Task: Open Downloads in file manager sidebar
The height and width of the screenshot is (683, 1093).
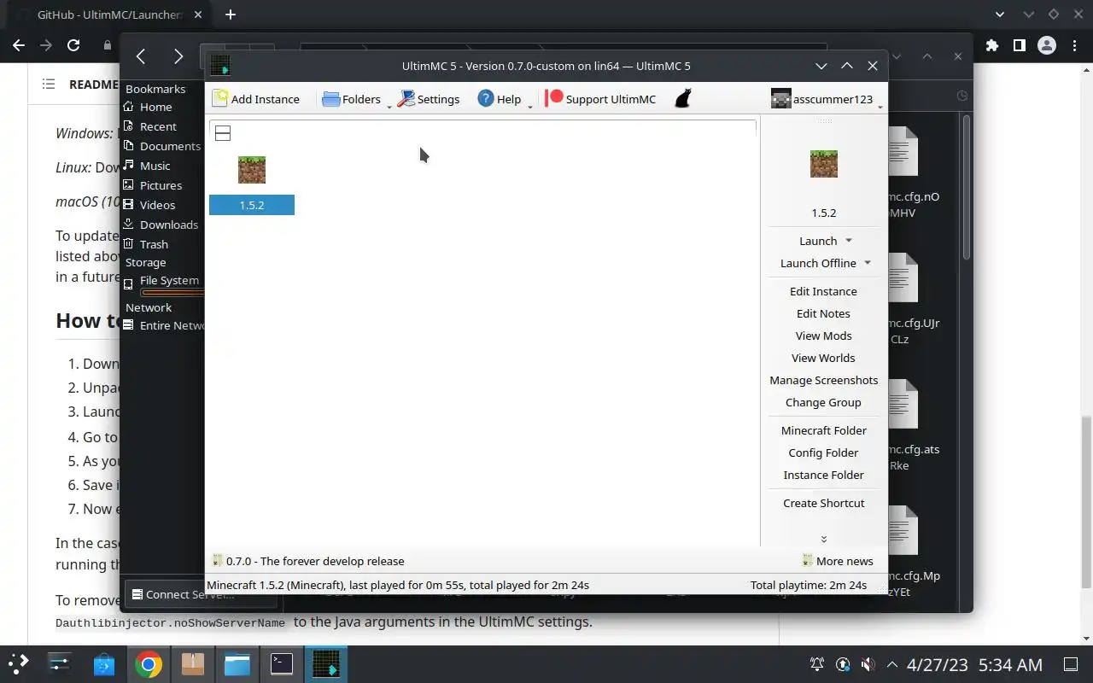Action: [162, 225]
